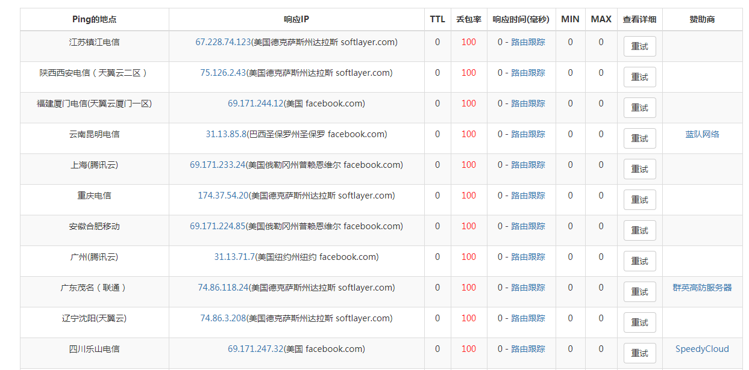This screenshot has width=749, height=370.
Task: Trace route for 陕西西安电信 row
Action: point(528,73)
